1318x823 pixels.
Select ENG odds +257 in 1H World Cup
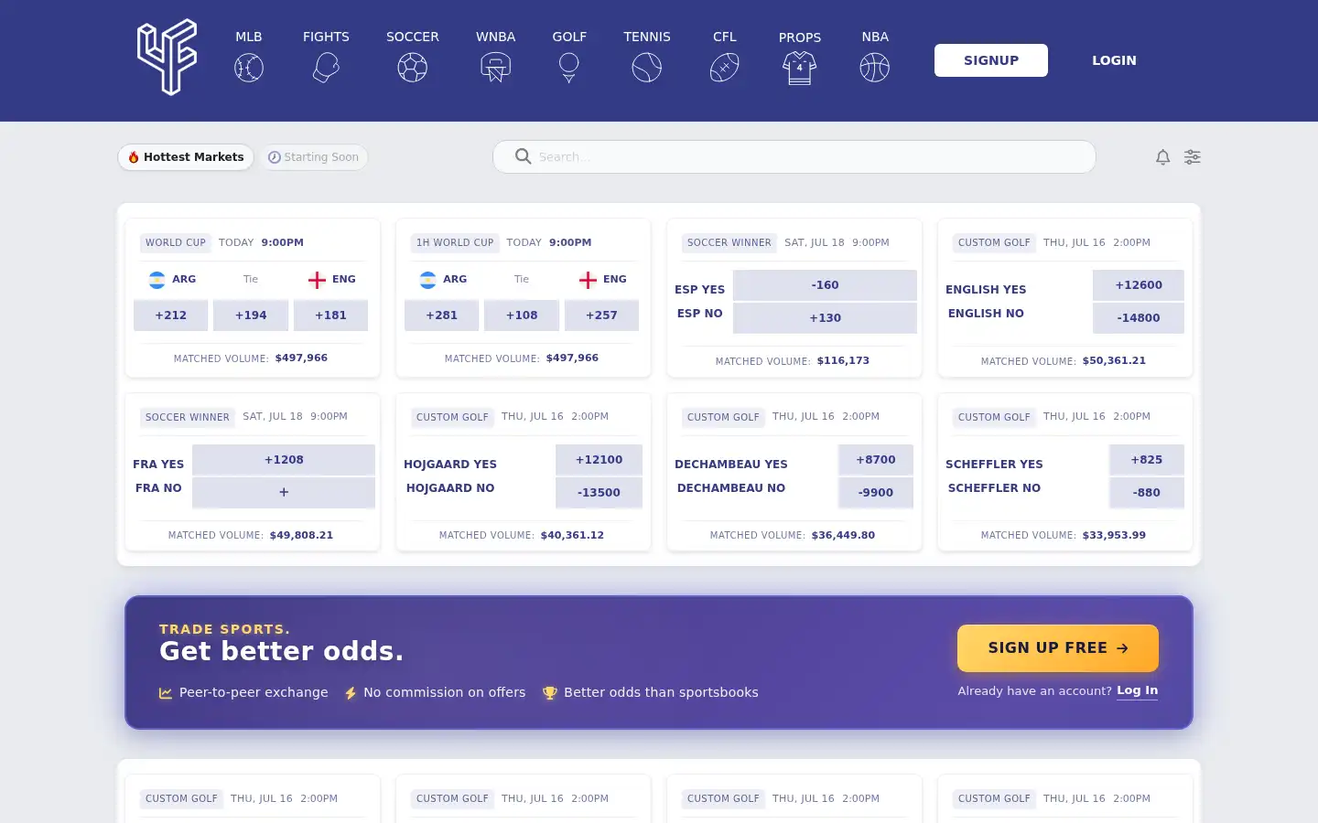(x=601, y=315)
